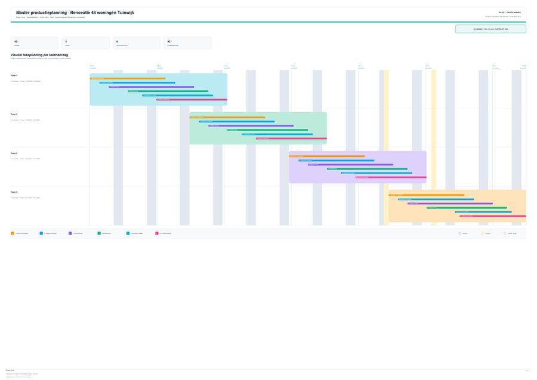537x380 pixels.
Task: Click the teal-bordered info badge under the header
Action: 490,29
